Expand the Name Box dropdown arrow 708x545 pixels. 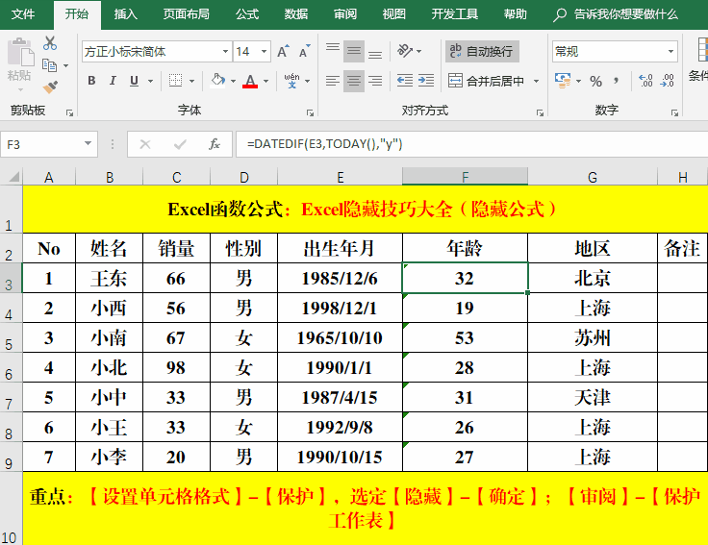tap(88, 143)
